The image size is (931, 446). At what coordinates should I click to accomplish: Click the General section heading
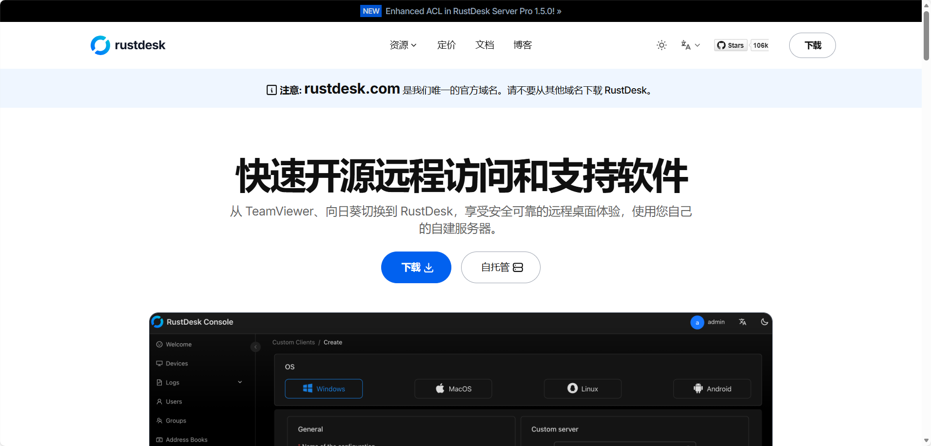click(310, 429)
